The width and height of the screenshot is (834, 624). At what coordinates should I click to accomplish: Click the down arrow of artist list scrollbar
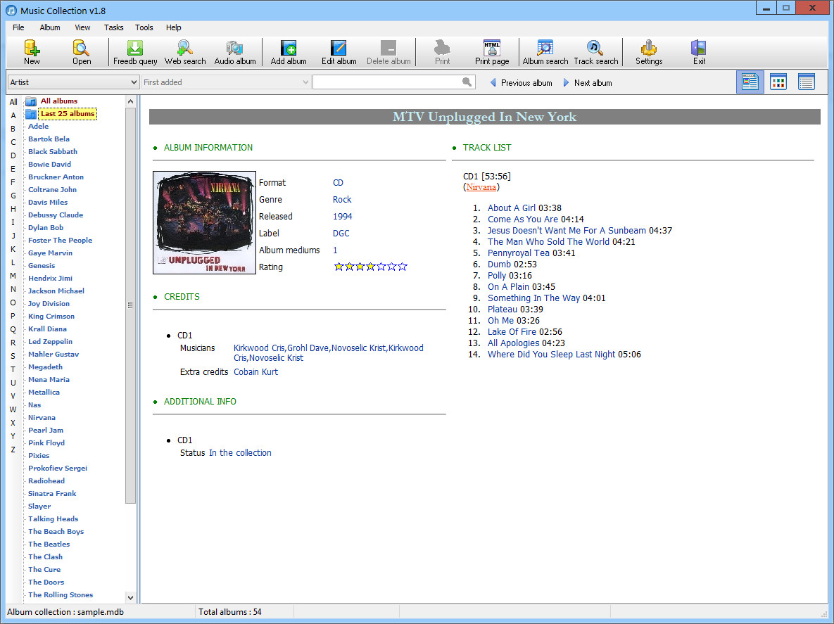(130, 597)
